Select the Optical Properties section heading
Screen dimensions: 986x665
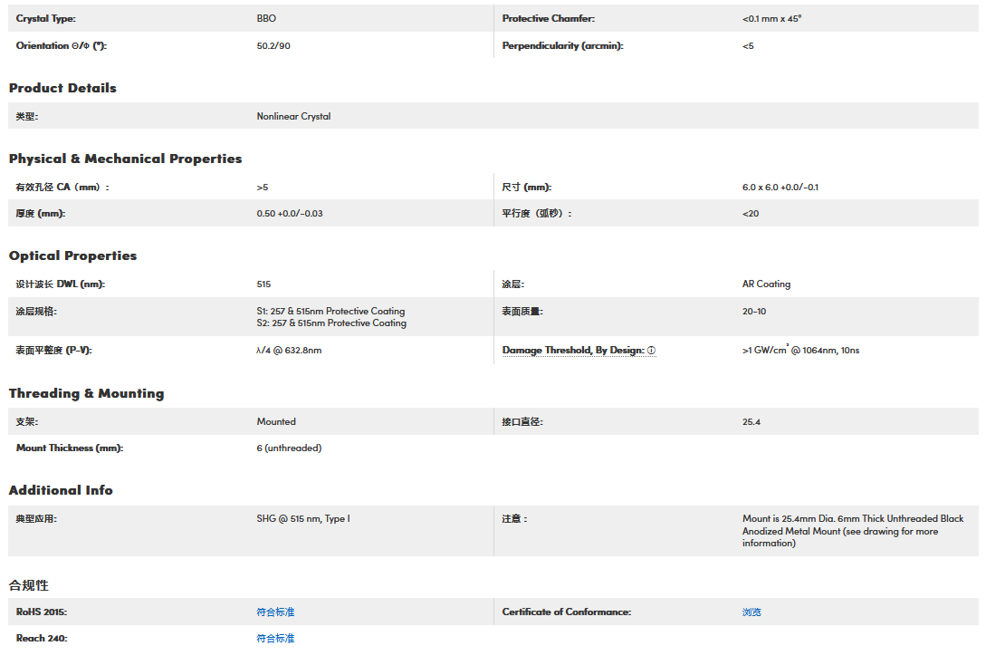pos(72,255)
